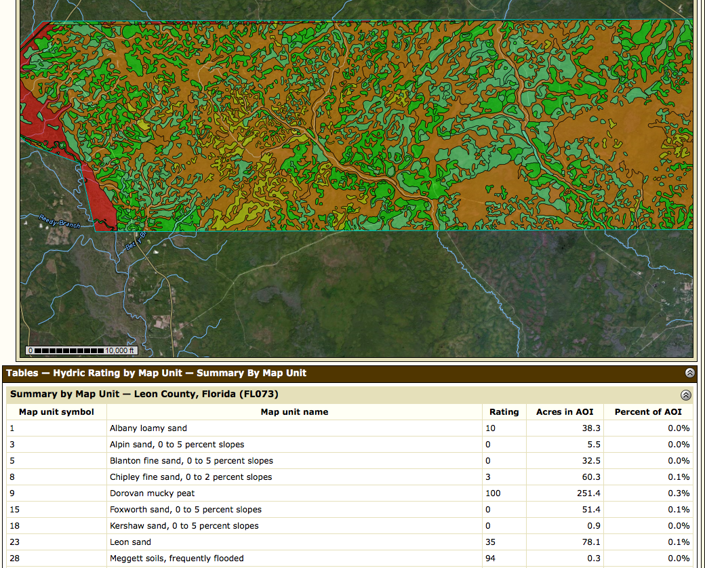Click the top panel's double-chevron collapse icon

(689, 372)
